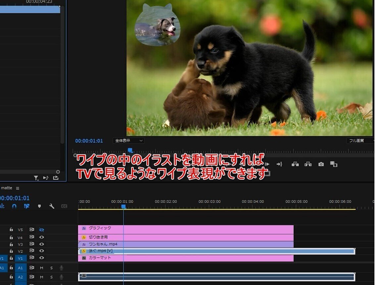Toggle the track lock on V2
The image size is (389, 285).
(x=12, y=251)
